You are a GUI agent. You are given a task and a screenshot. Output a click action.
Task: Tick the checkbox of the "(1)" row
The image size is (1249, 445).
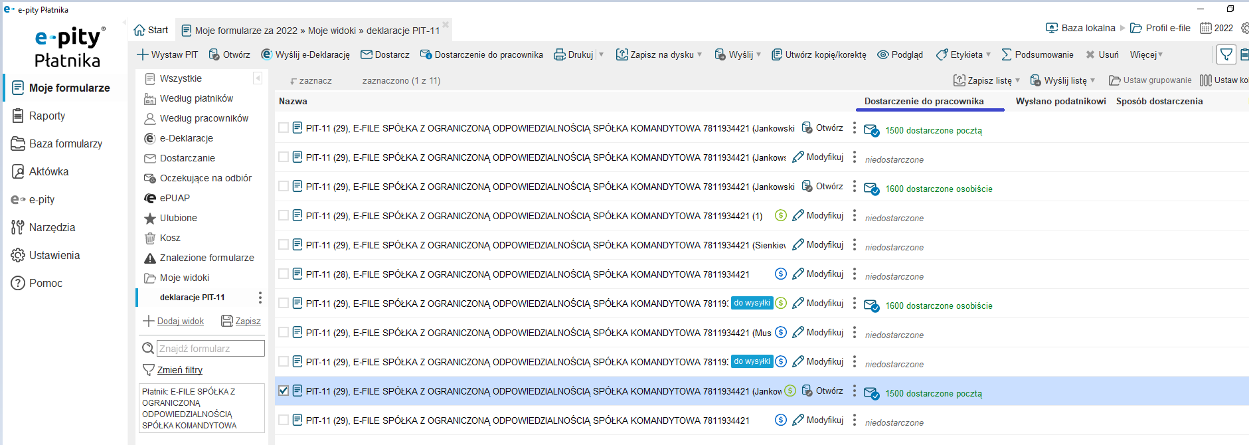tap(284, 215)
